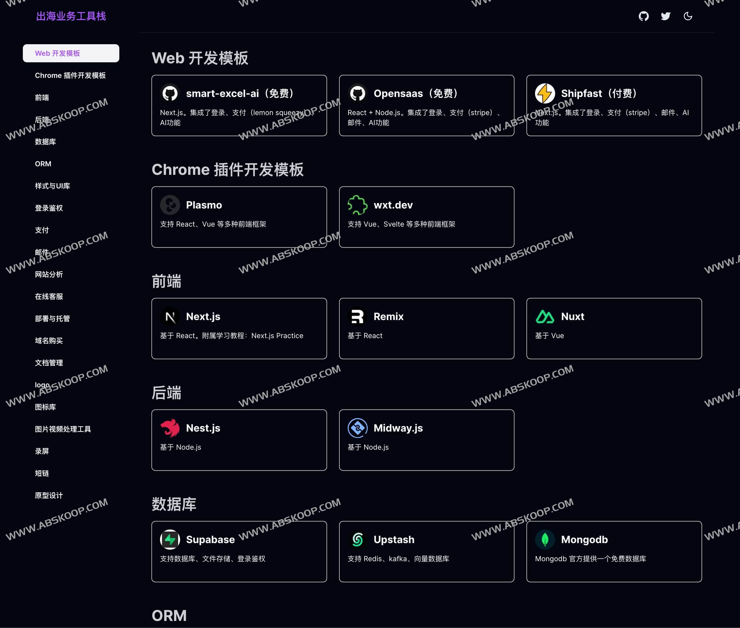The width and height of the screenshot is (740, 628).
Task: Click the 出海业务工具栈 site title
Action: tap(71, 16)
